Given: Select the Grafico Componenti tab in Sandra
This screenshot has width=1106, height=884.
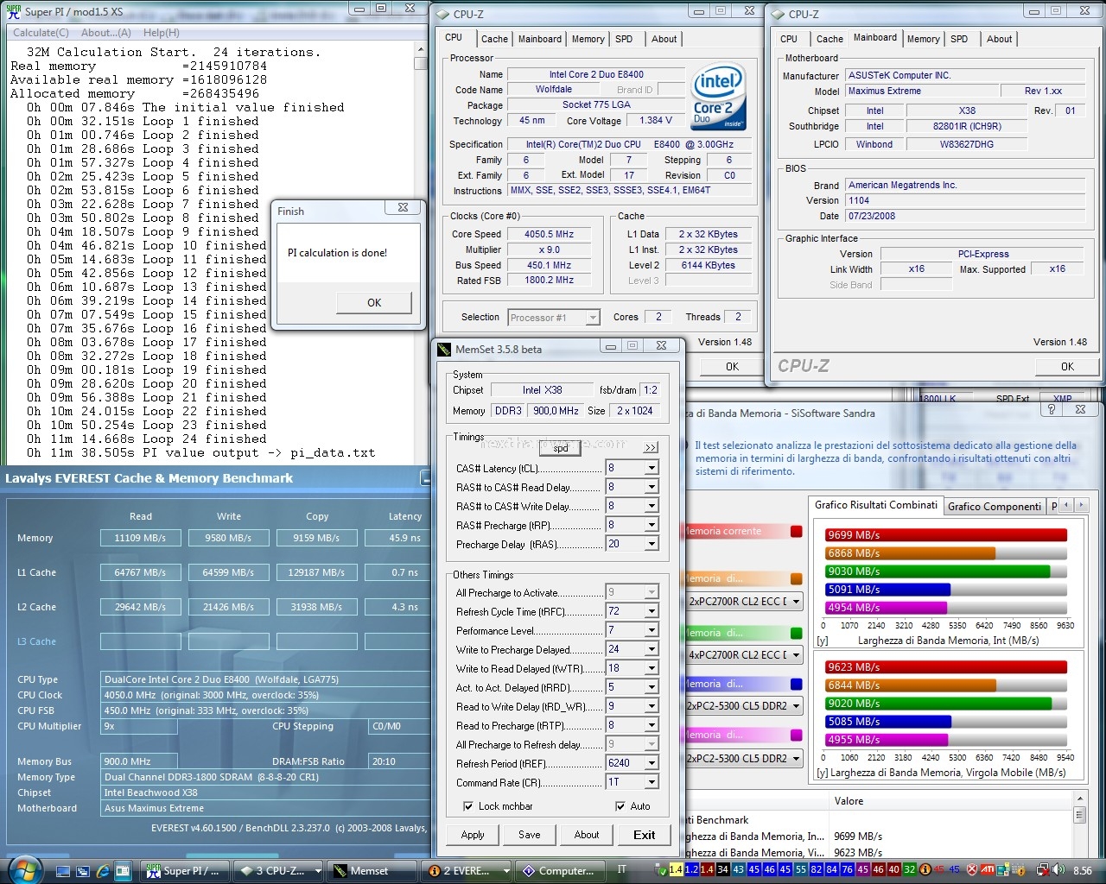Looking at the screenshot, I should click(x=994, y=507).
